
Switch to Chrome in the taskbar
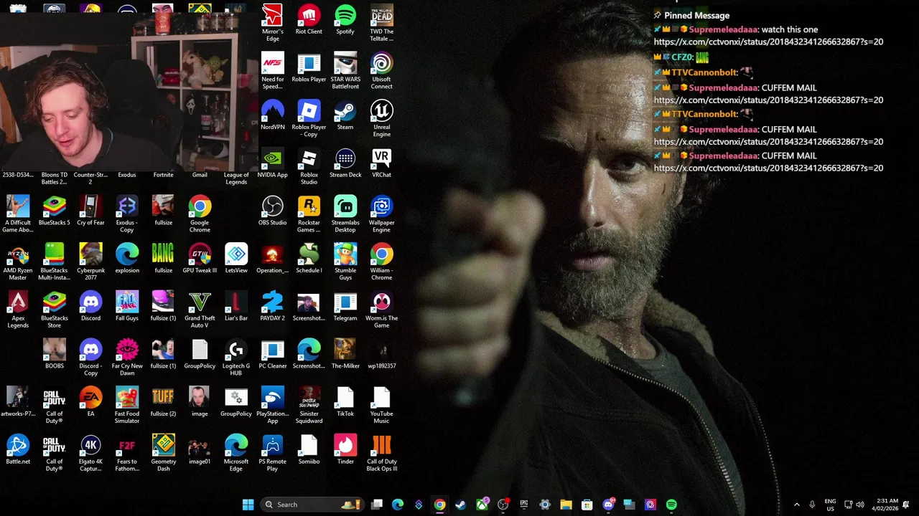[439, 505]
